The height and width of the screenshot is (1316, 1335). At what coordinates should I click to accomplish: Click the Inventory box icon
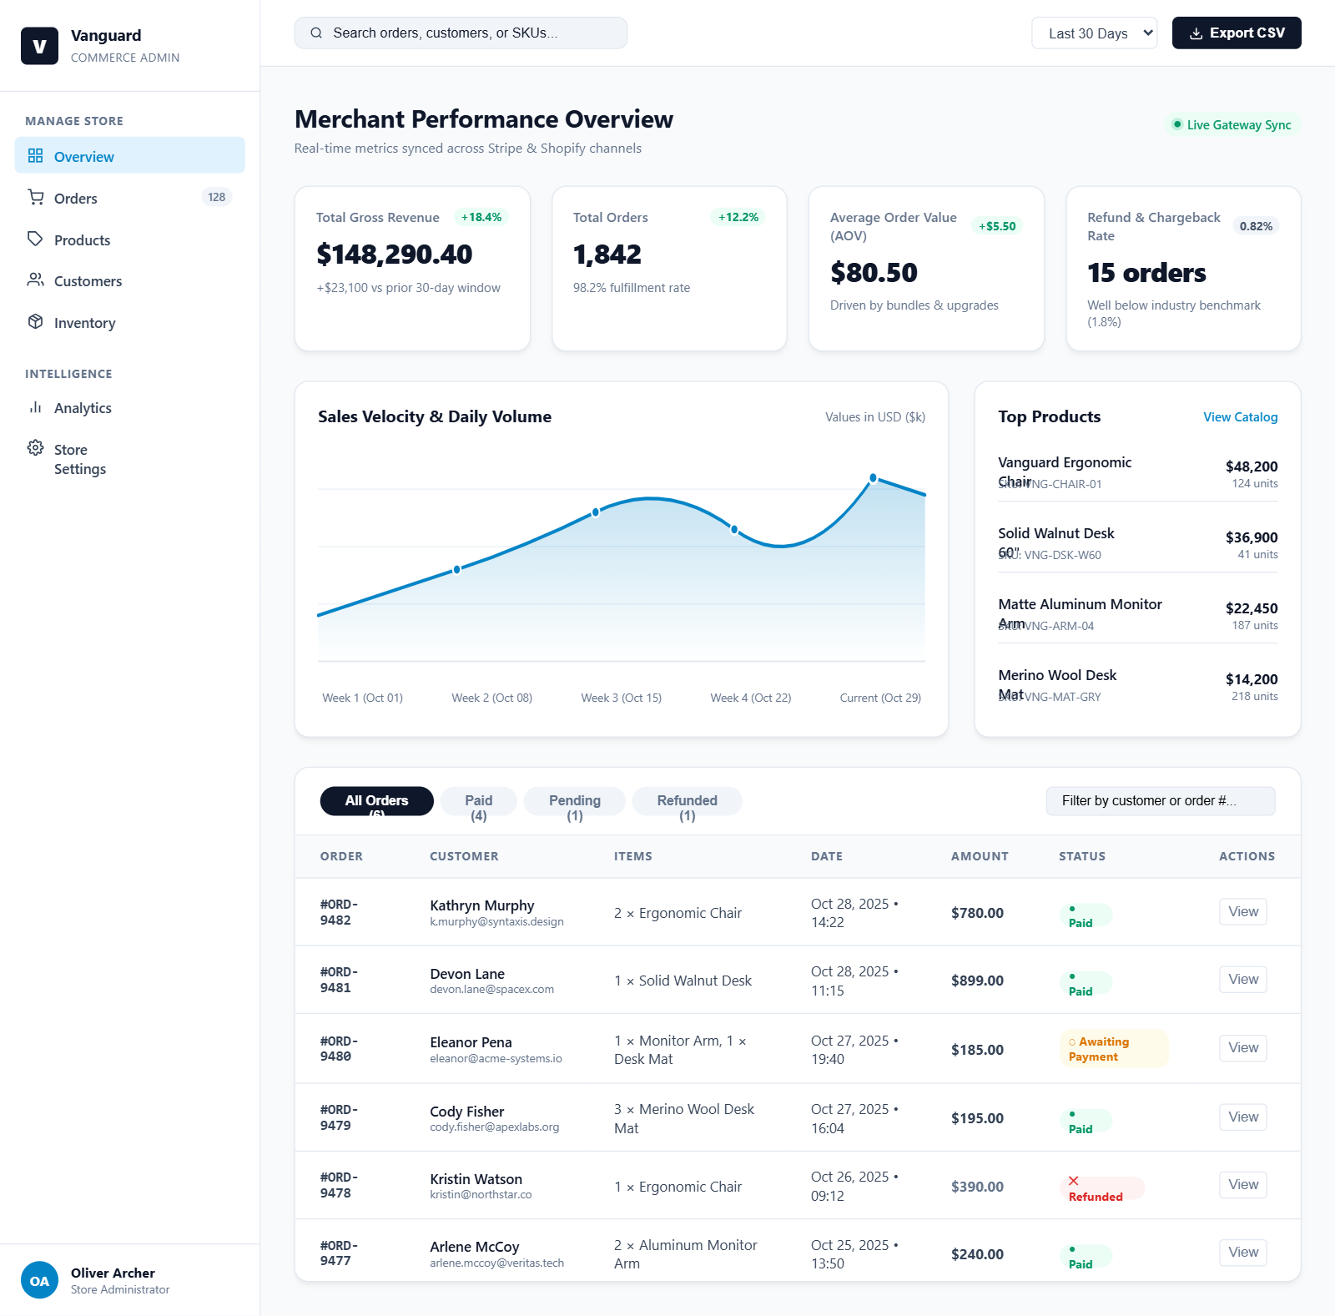click(35, 321)
